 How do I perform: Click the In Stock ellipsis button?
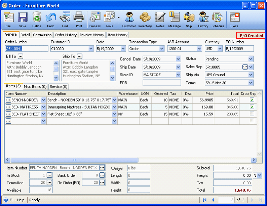tap(49, 175)
